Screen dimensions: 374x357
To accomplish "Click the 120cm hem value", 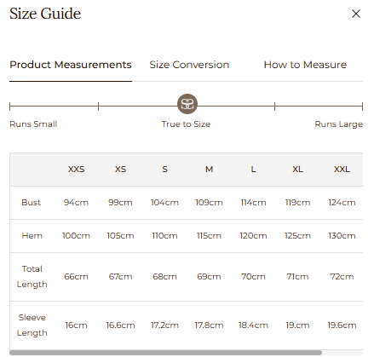I will pos(253,236).
